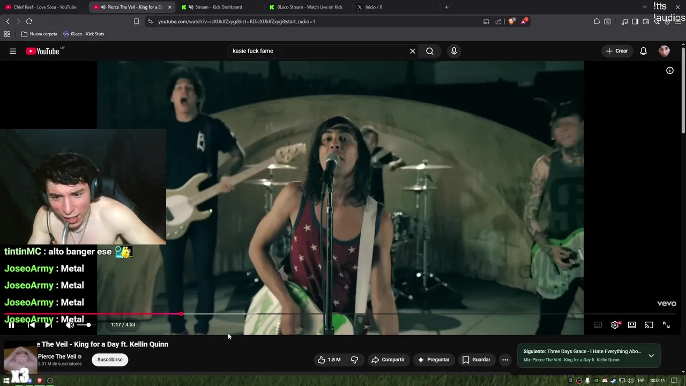Open the Pierce The Veil channel name
The height and width of the screenshot is (386, 686).
57,357
